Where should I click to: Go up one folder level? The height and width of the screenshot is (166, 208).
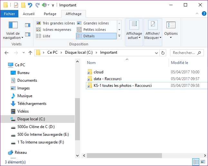[x=30, y=53]
